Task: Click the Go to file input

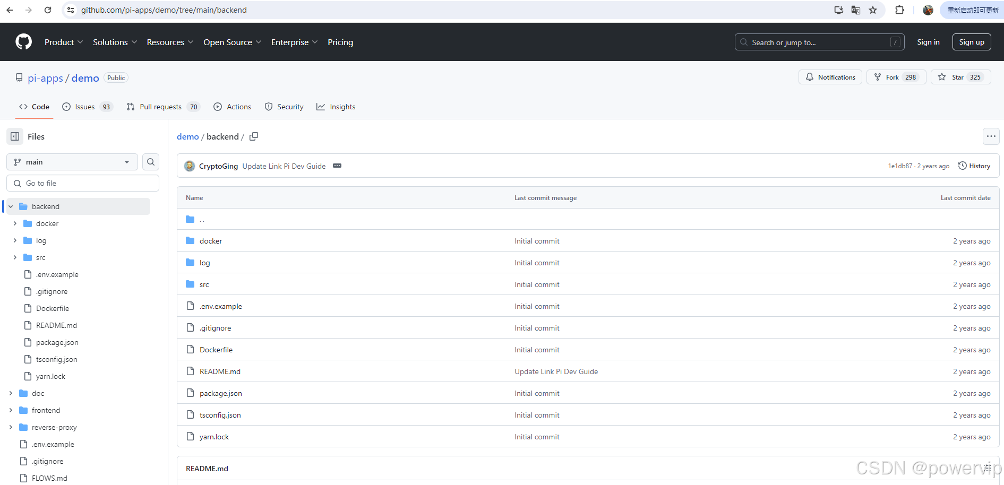Action: click(x=83, y=183)
